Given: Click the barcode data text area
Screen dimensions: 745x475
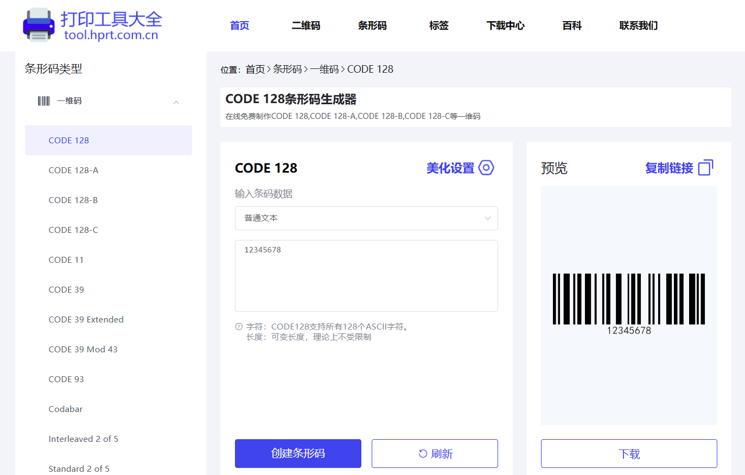Looking at the screenshot, I should click(x=366, y=276).
